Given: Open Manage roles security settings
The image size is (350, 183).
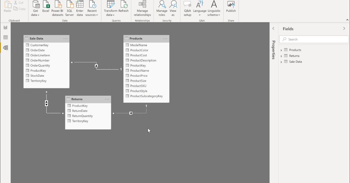Looking at the screenshot, I should pyautogui.click(x=162, y=9).
